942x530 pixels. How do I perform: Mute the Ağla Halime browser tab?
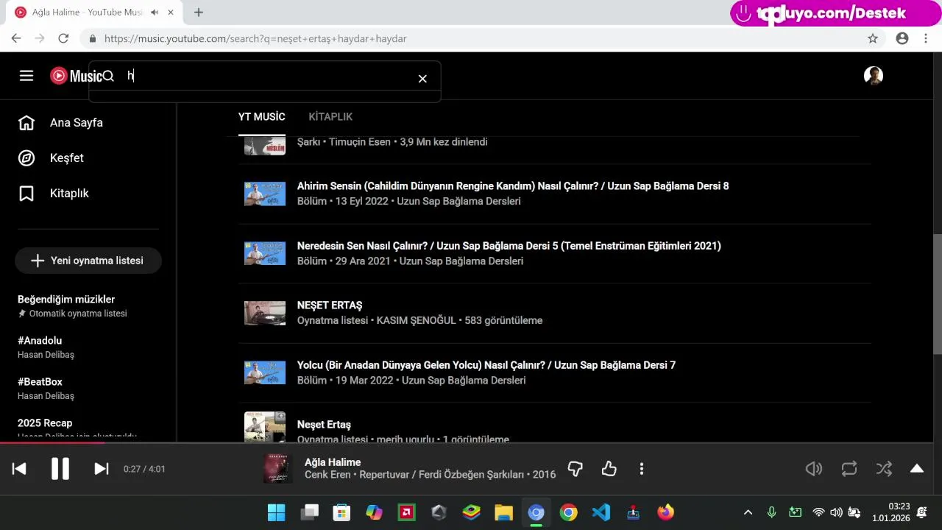click(155, 13)
